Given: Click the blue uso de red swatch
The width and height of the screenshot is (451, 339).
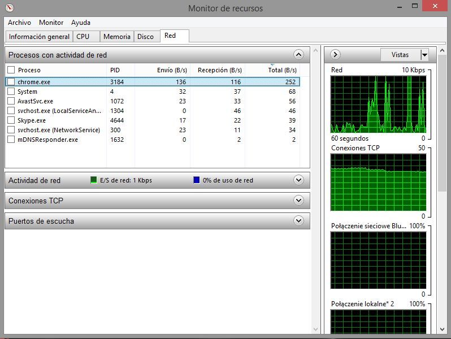Looking at the screenshot, I should point(197,180).
